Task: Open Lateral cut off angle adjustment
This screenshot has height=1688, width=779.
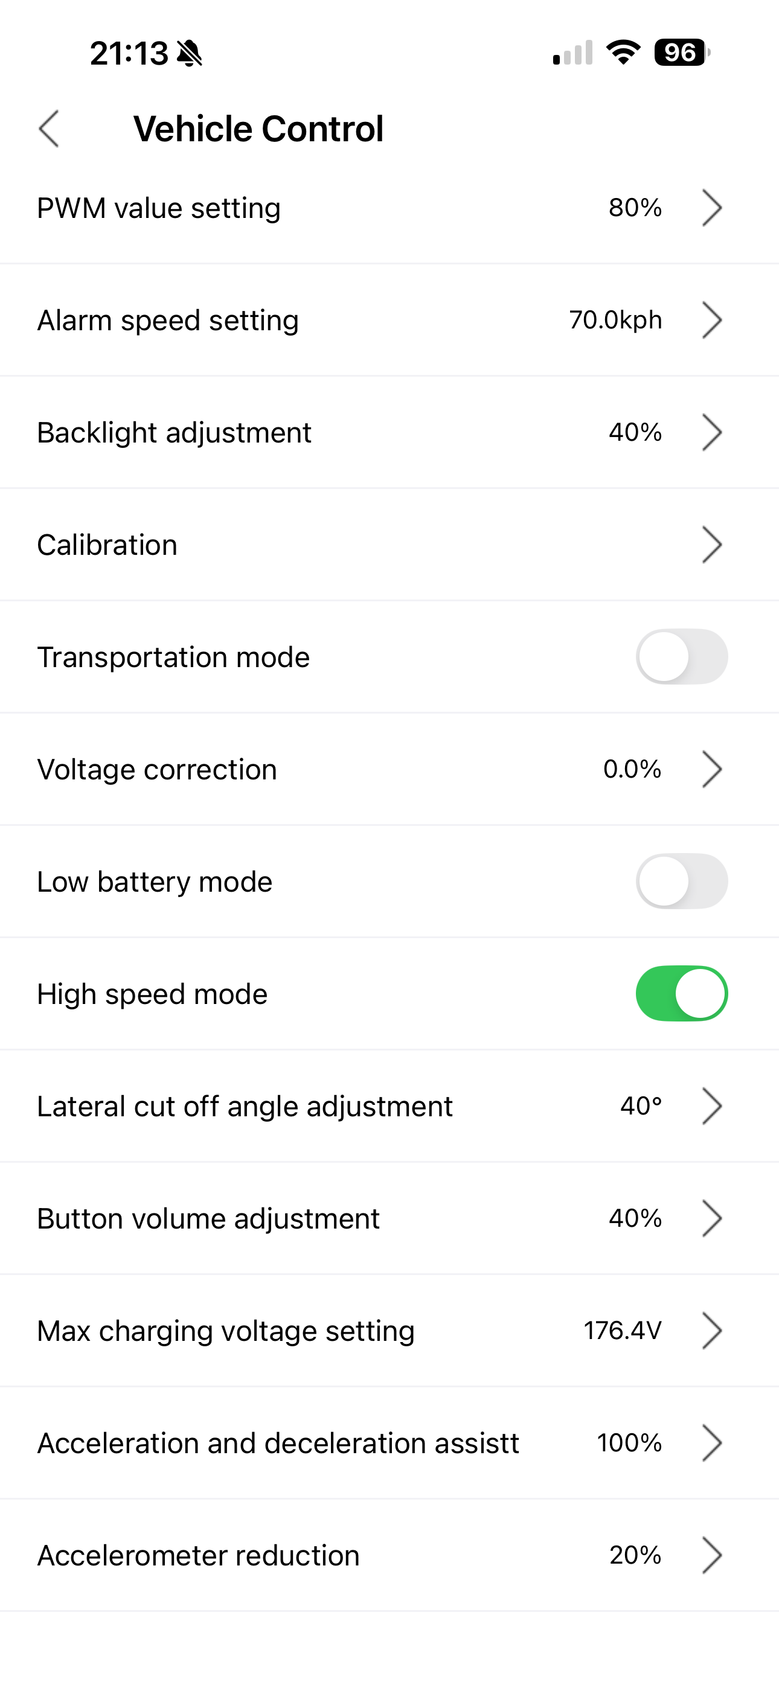Action: (245, 1106)
